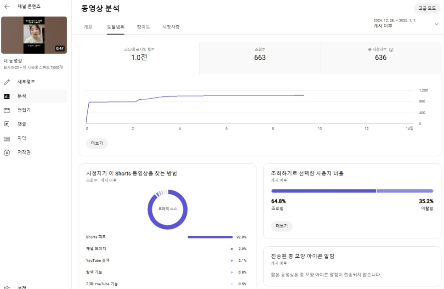
Task: Click the YouTube 검색 traffic source label
Action: tap(97, 261)
